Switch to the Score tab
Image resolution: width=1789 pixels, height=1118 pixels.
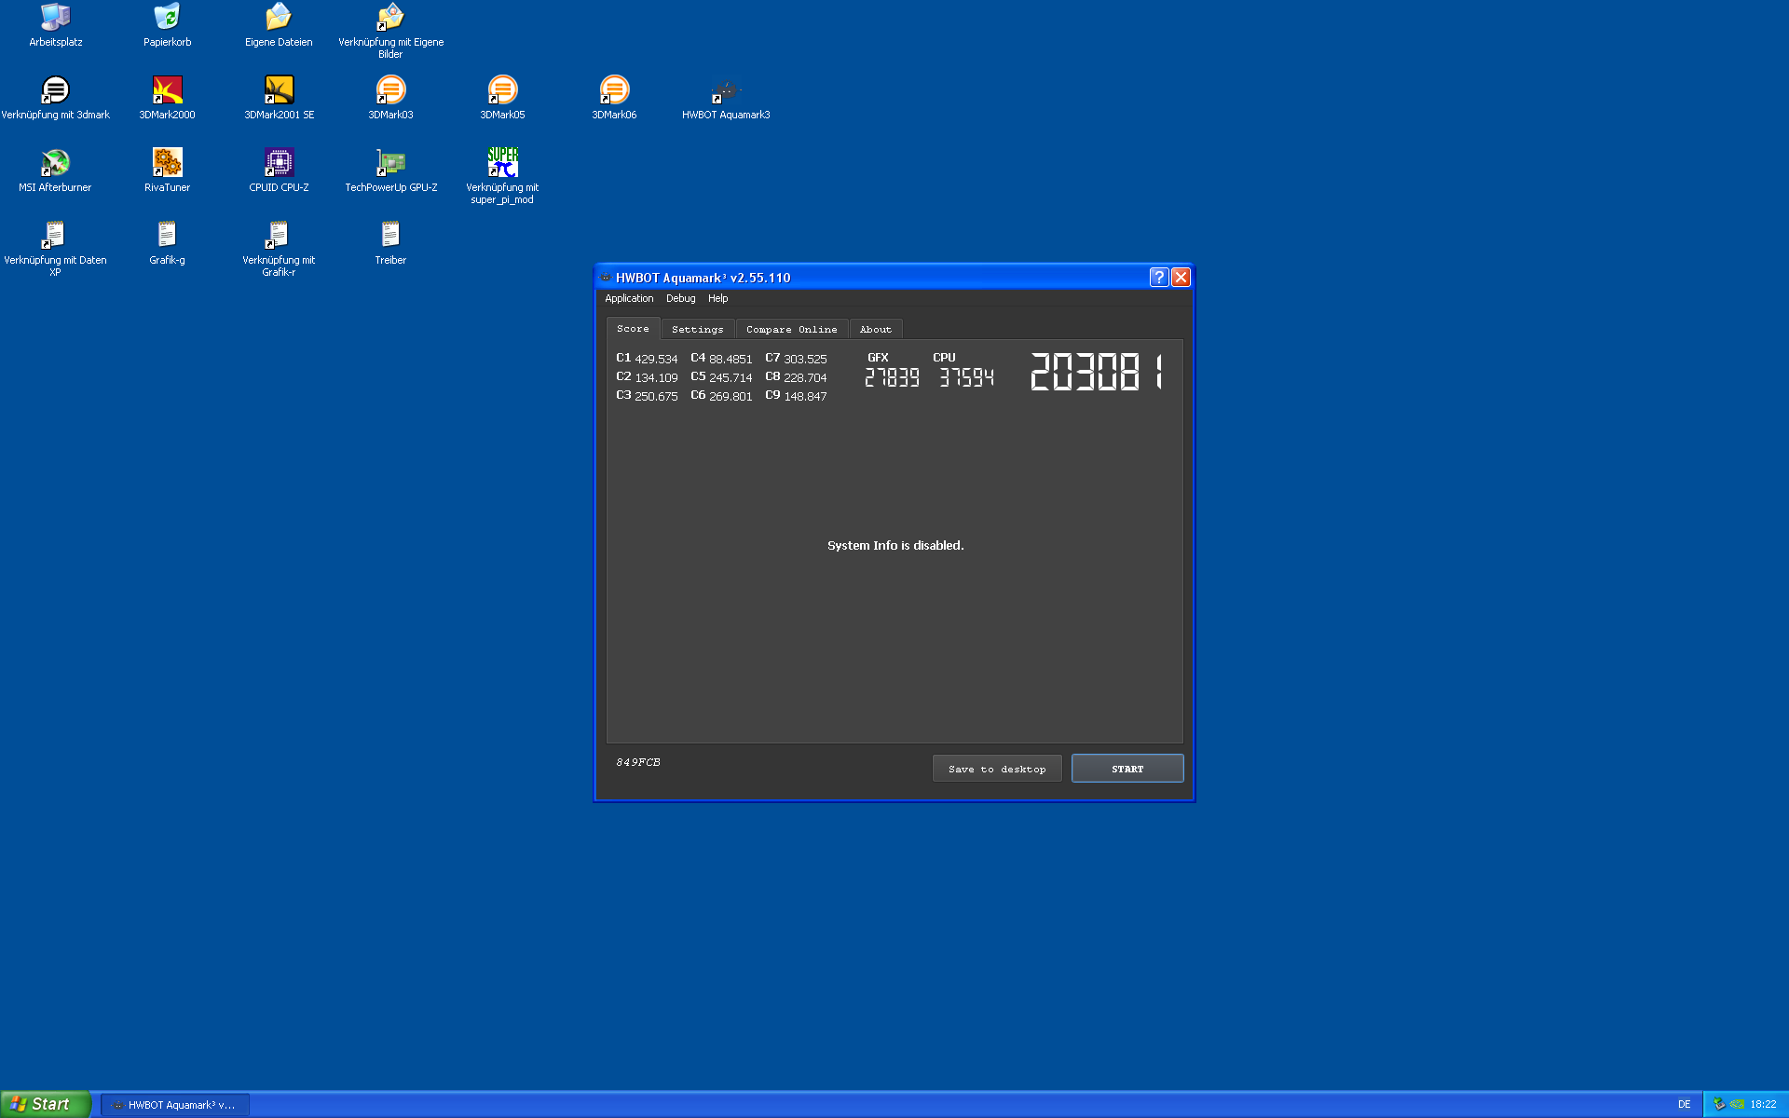pos(633,329)
